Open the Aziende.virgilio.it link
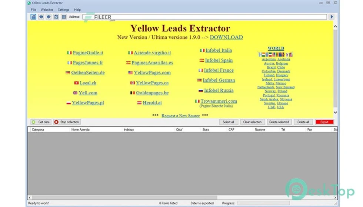 click(x=152, y=52)
